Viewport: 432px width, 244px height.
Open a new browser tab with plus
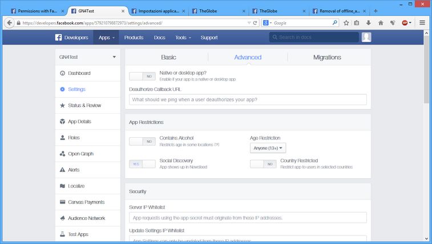tap(376, 11)
